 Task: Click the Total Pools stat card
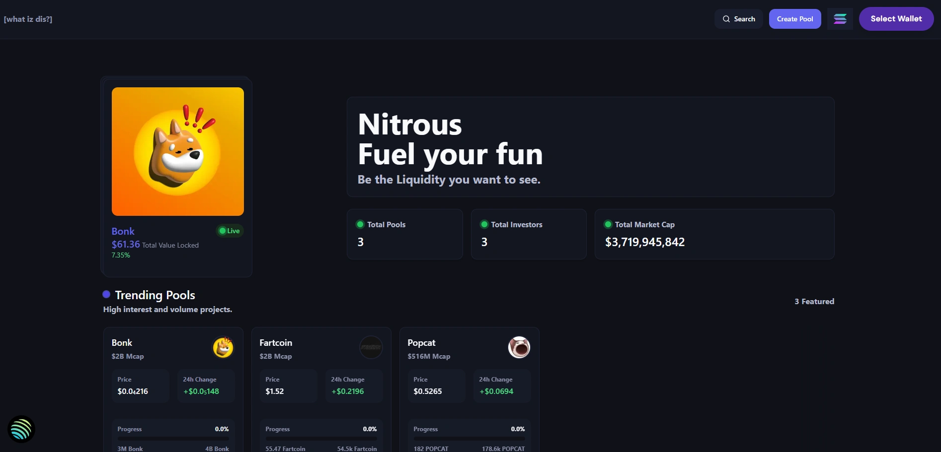(x=405, y=234)
